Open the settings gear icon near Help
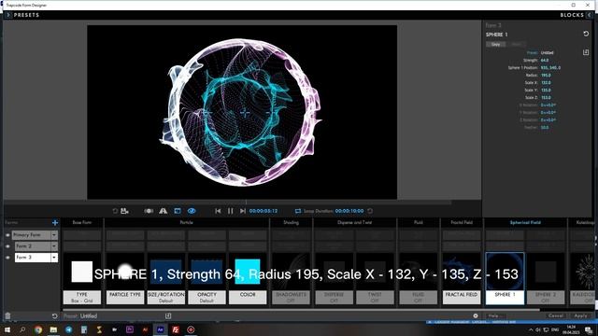Screen dimensions: 598x336 (x=476, y=315)
